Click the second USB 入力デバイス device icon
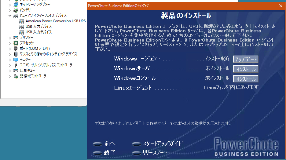Image resolution: width=286 pixels, height=160 pixels. 22,32
